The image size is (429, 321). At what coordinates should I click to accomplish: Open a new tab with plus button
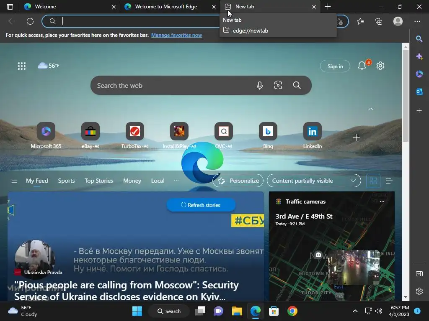(x=328, y=7)
